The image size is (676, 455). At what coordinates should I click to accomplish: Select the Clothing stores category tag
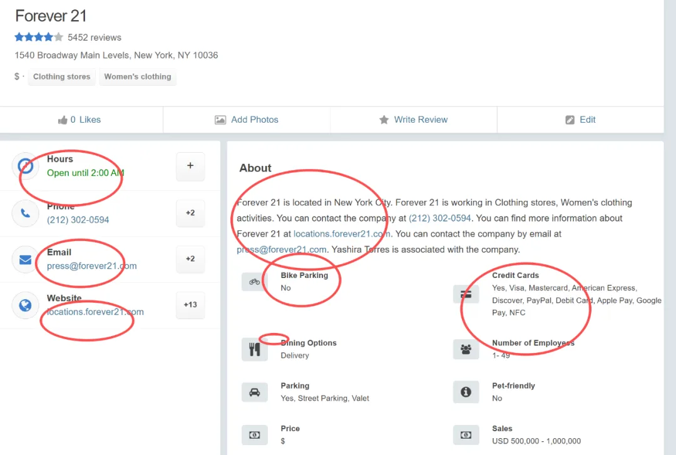pos(61,77)
